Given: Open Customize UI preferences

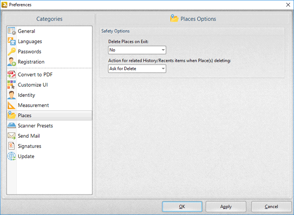Looking at the screenshot, I should (33, 85).
